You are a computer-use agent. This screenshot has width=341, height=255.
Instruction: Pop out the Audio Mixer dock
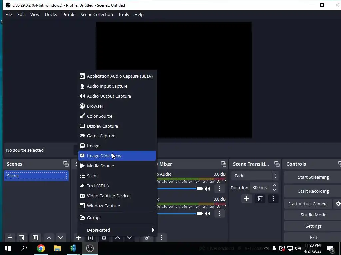pyautogui.click(x=223, y=164)
